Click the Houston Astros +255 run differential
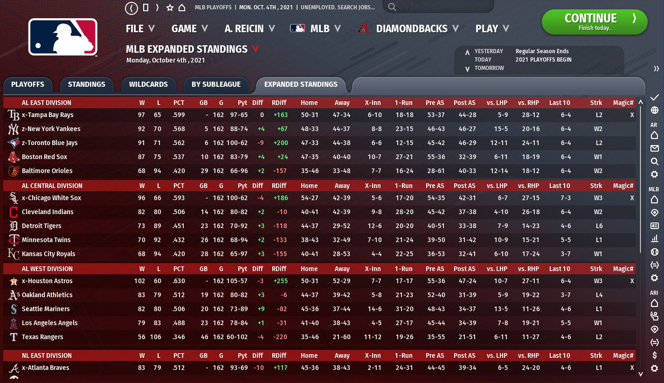The height and width of the screenshot is (383, 664). (x=280, y=281)
